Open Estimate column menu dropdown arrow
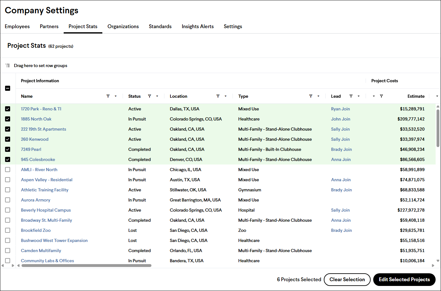Viewport: 441px width, 291px height. pos(374,96)
